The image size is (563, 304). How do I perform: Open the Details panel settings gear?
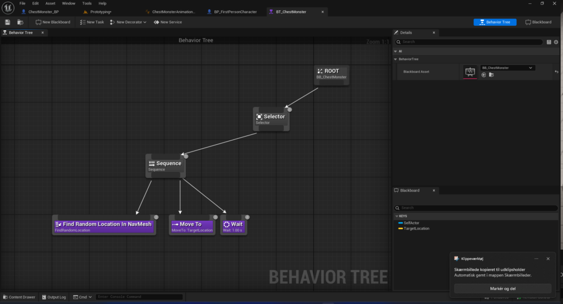pos(556,42)
